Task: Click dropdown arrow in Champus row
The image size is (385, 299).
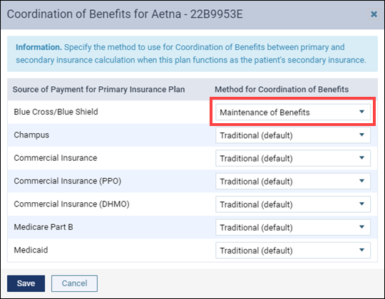Action: (361, 135)
